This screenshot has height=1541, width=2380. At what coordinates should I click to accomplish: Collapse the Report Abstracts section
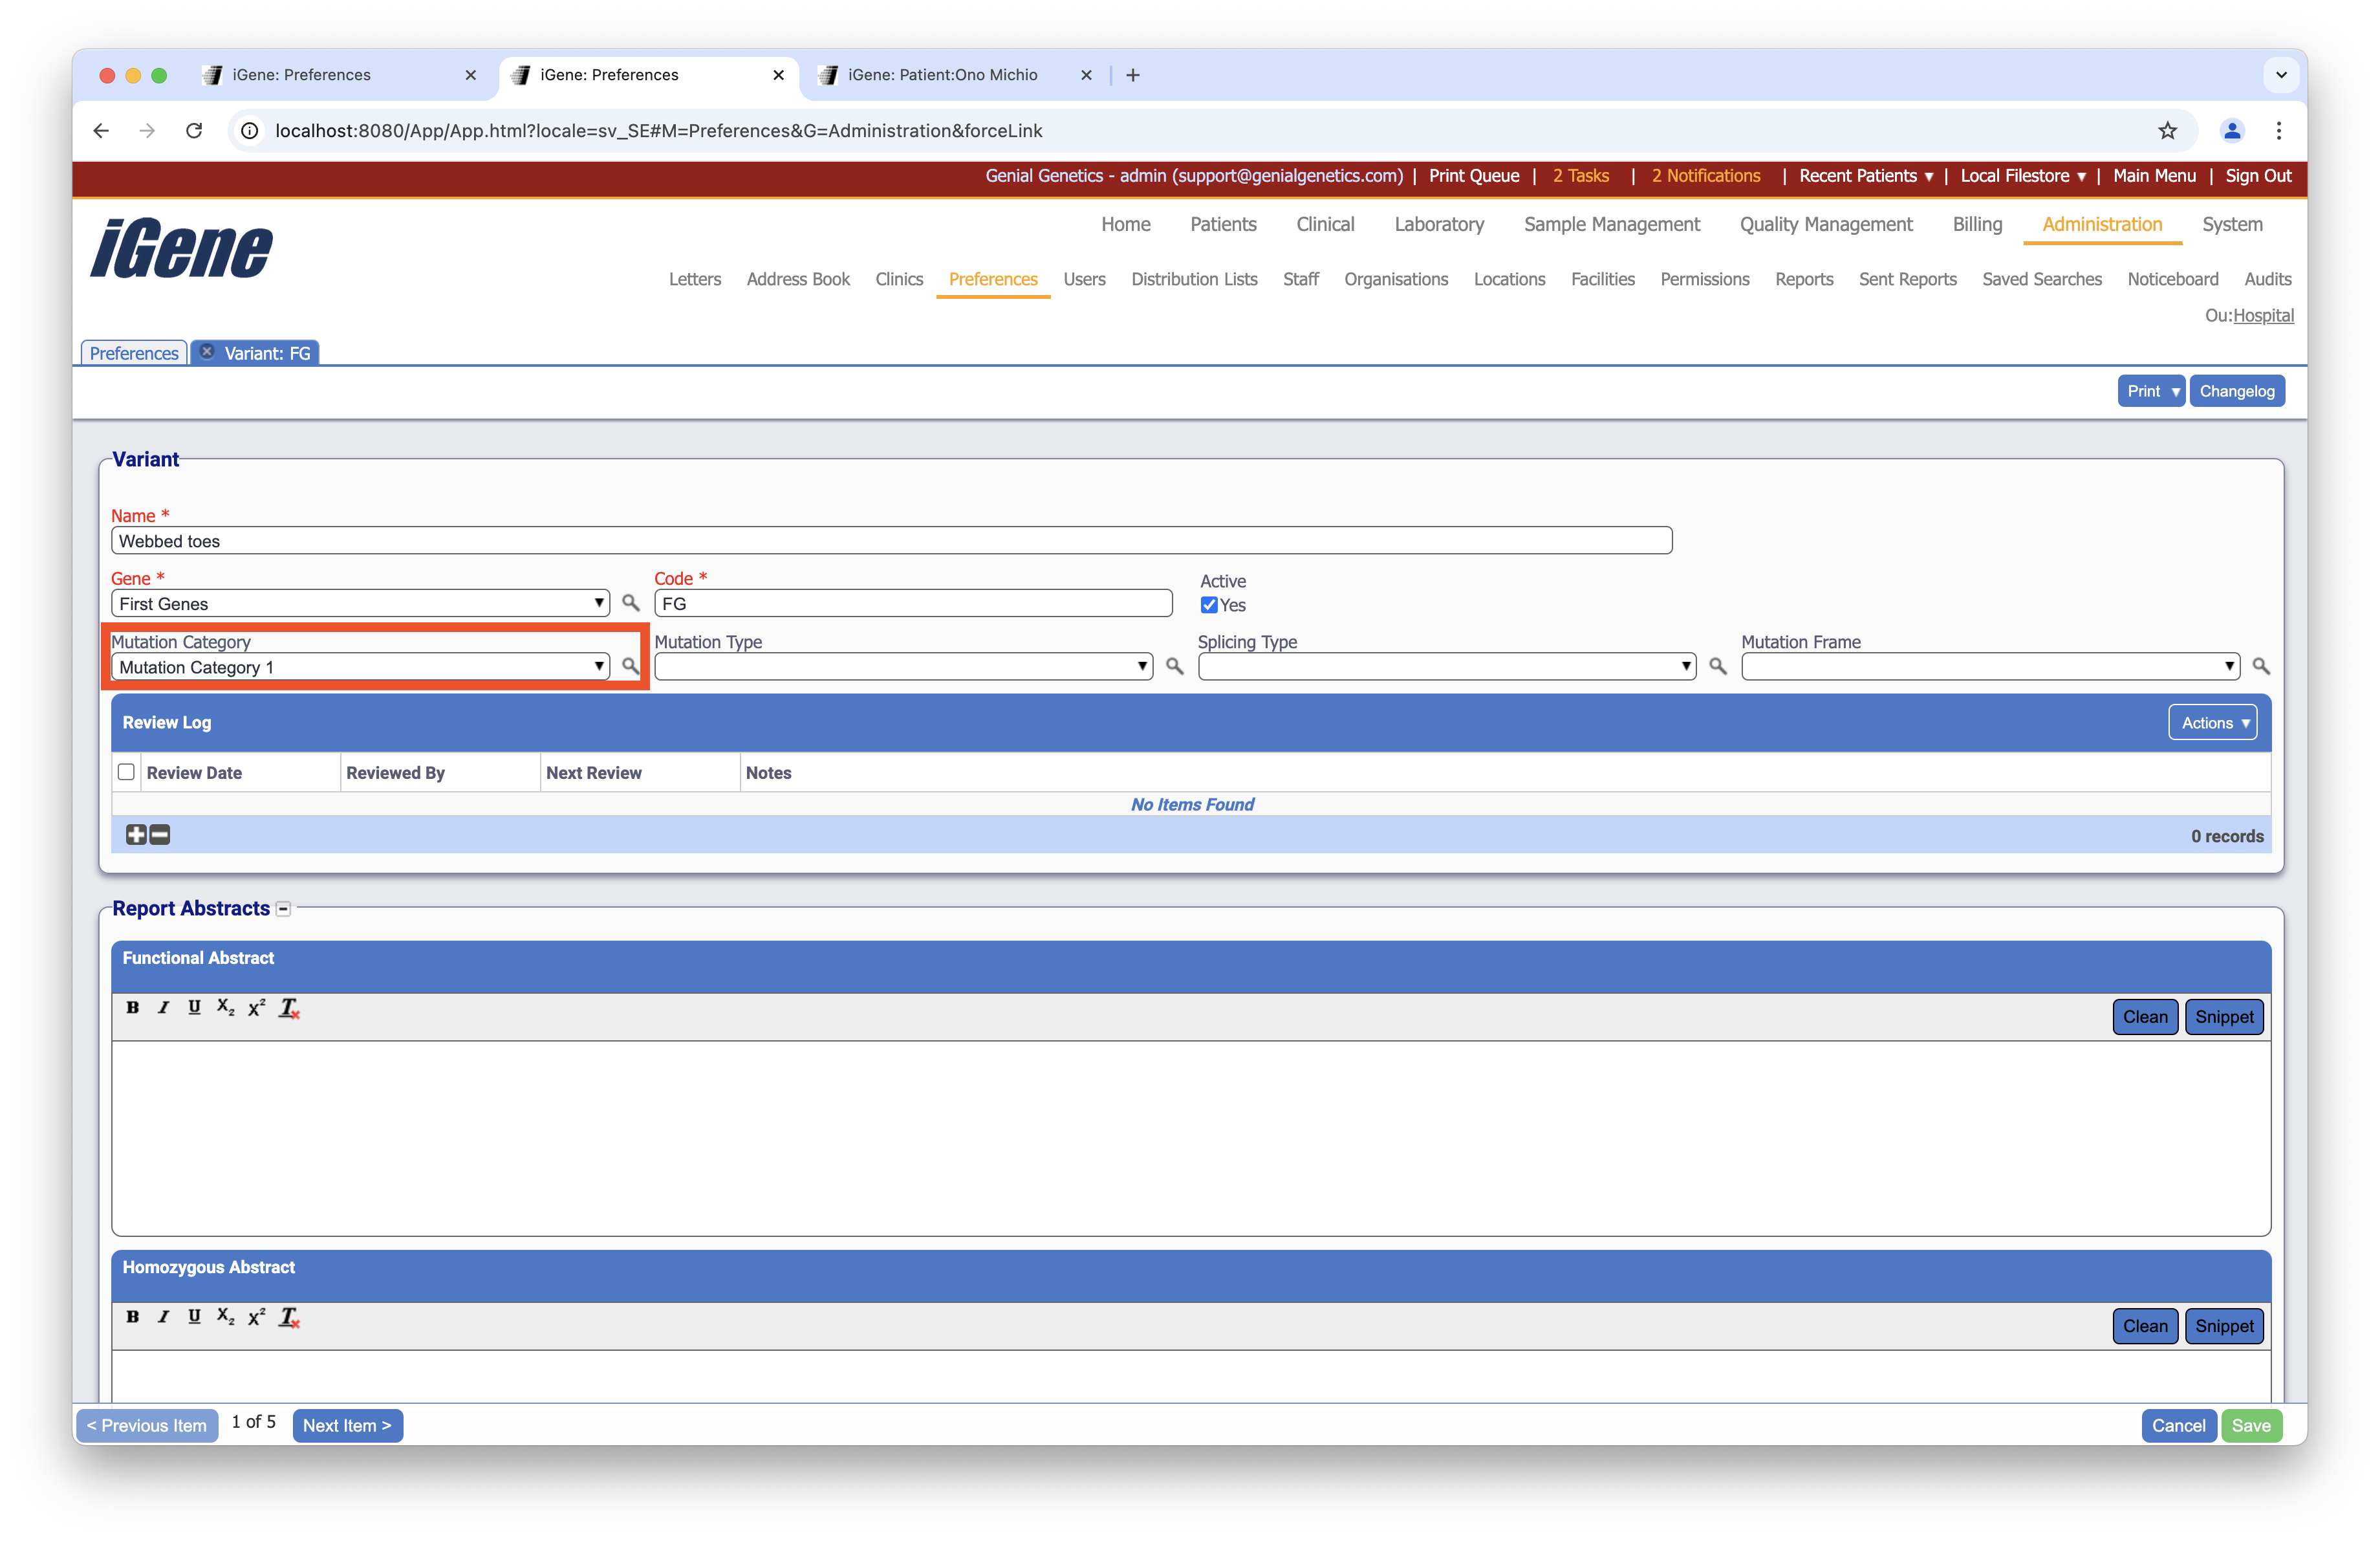(x=284, y=909)
